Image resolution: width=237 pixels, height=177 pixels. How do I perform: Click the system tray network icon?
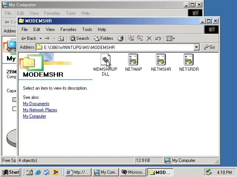(209, 172)
